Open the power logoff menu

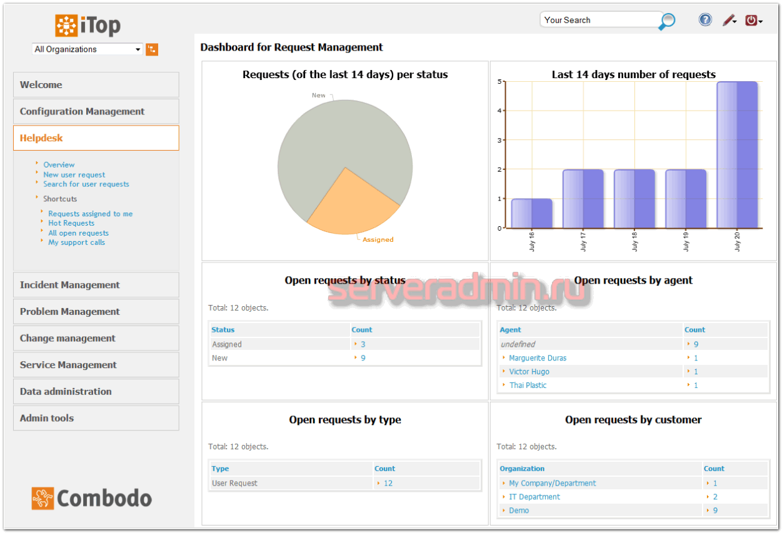(753, 21)
